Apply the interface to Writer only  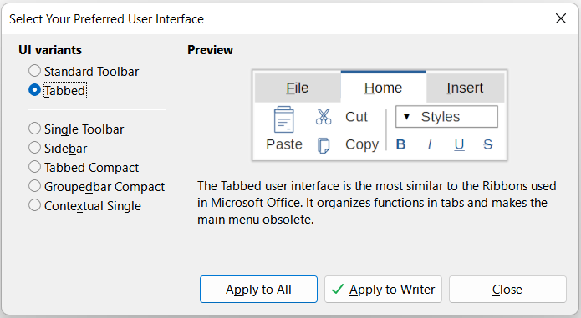pyautogui.click(x=383, y=289)
